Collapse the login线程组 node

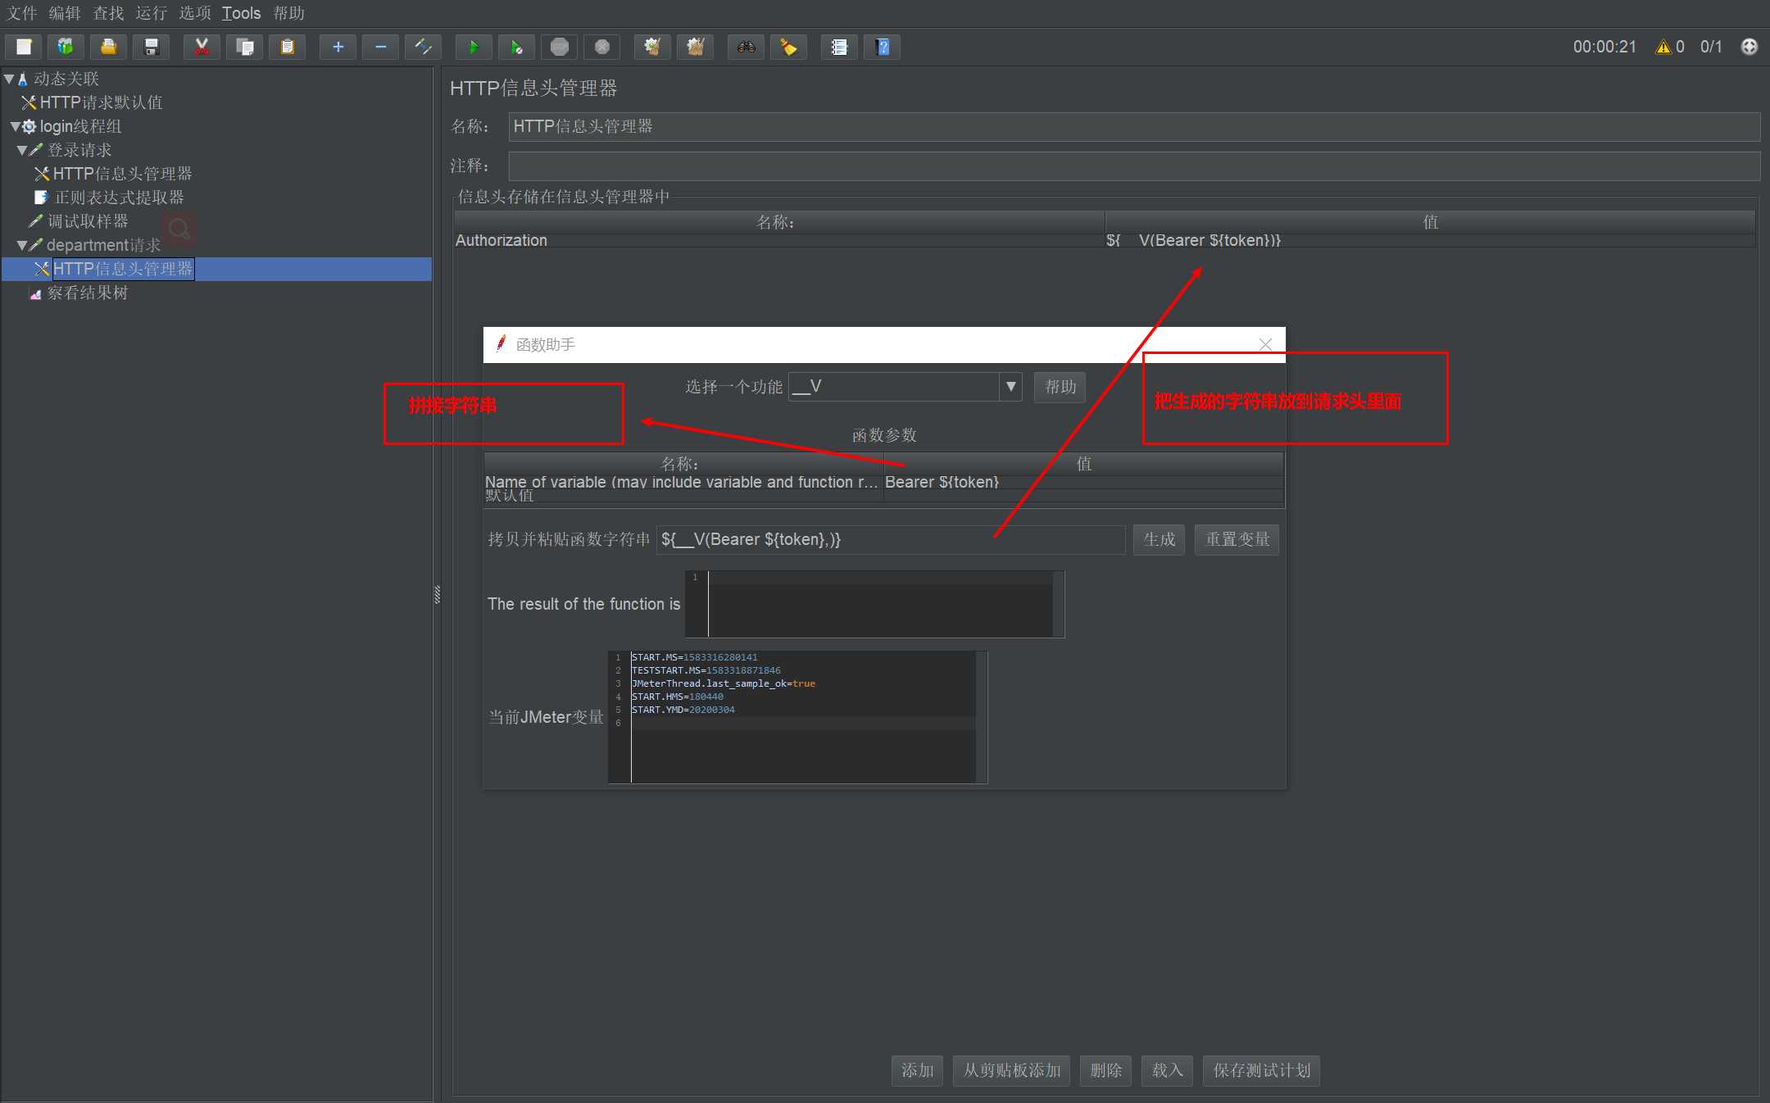coord(15,126)
